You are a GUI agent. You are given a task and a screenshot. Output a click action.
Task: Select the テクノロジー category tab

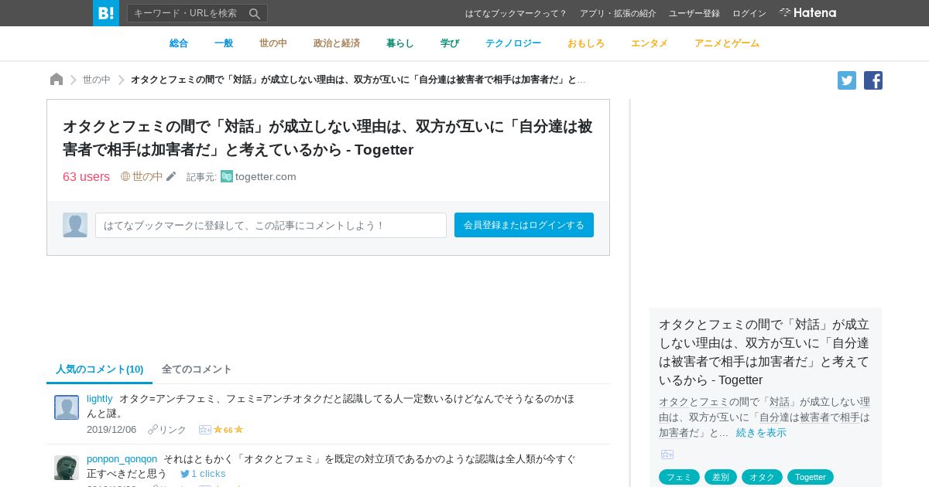tap(513, 43)
